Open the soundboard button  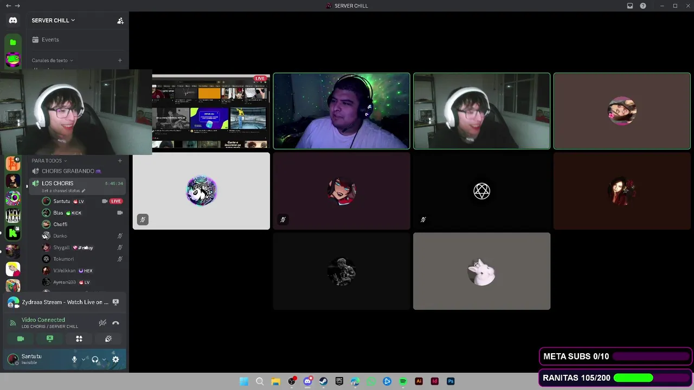click(108, 339)
